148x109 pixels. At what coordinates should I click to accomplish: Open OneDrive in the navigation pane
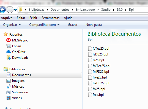[x=19, y=52]
